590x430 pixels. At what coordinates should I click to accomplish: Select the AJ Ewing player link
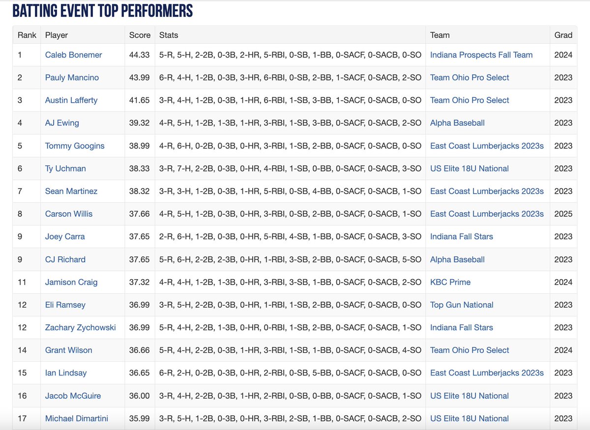pyautogui.click(x=62, y=123)
